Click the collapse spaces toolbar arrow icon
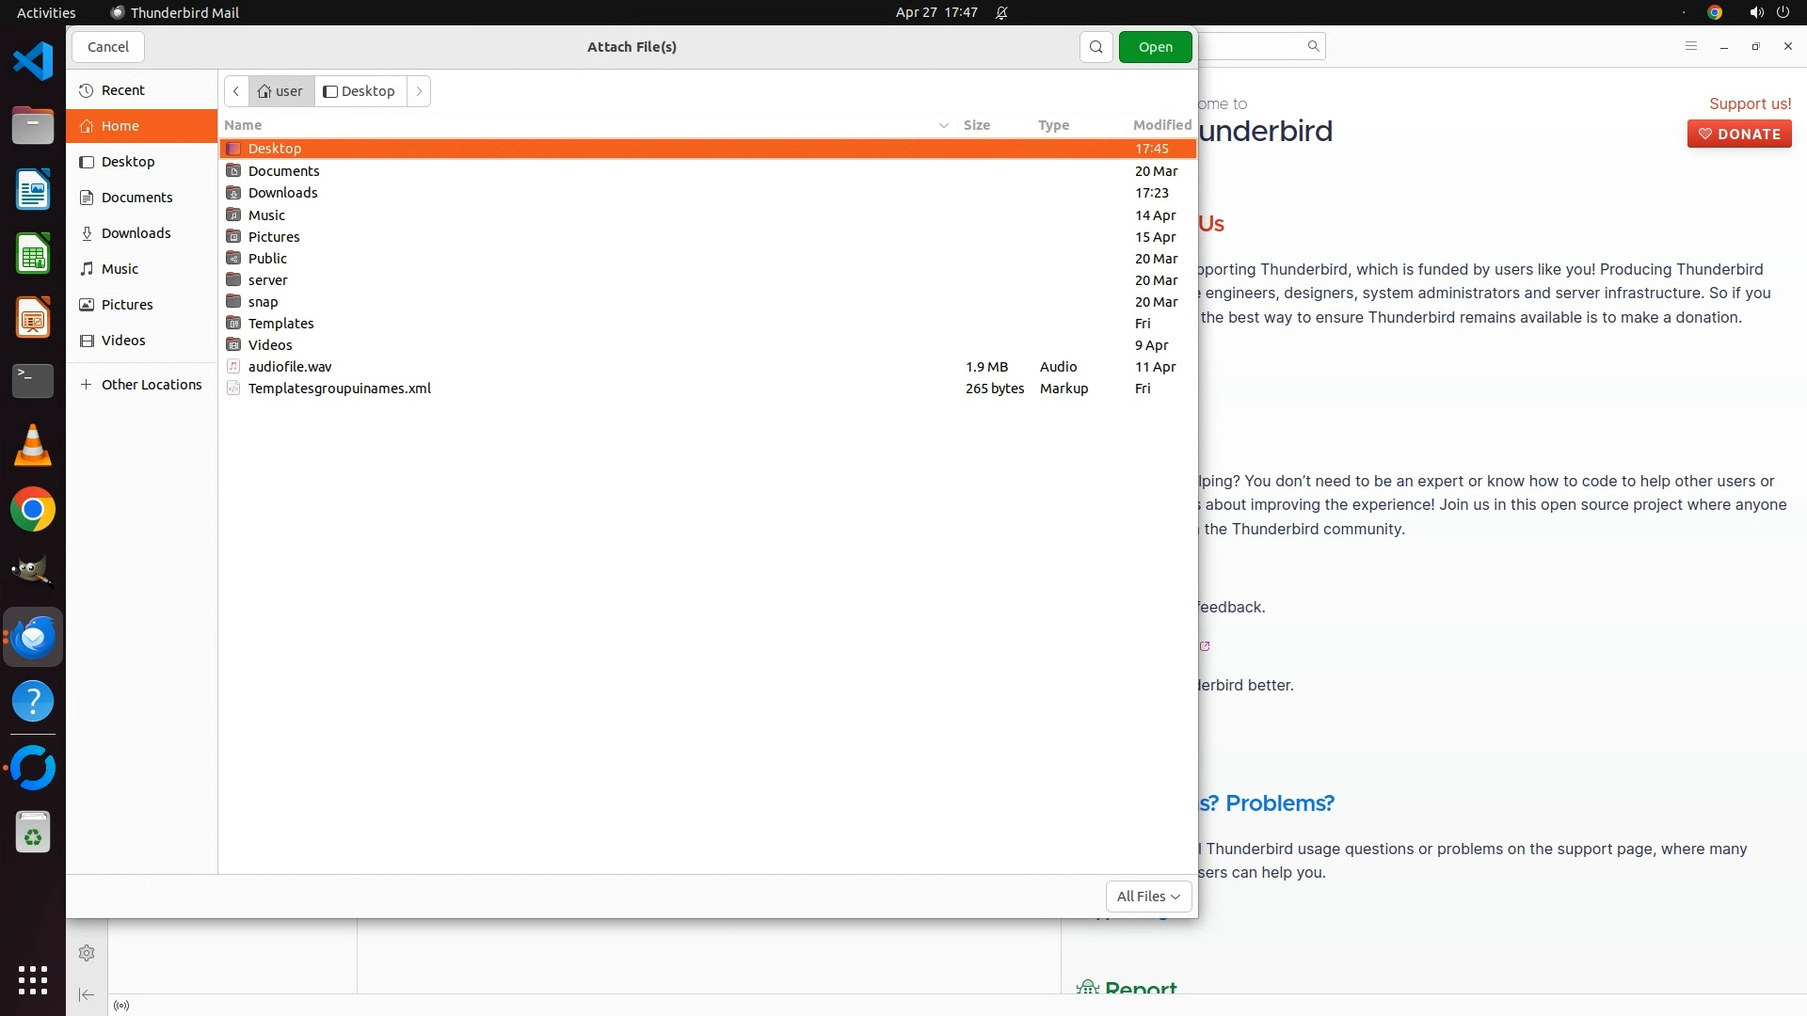Image resolution: width=1807 pixels, height=1016 pixels. (x=87, y=994)
